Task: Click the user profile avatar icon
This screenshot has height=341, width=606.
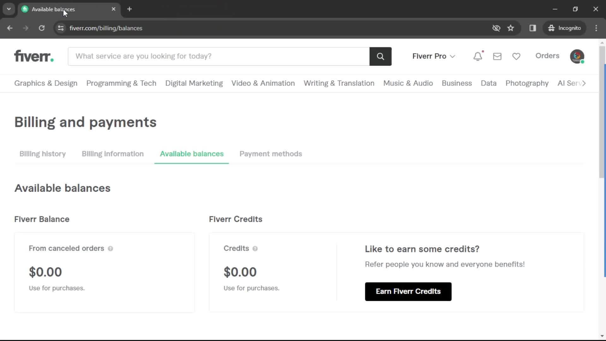Action: 578,56
